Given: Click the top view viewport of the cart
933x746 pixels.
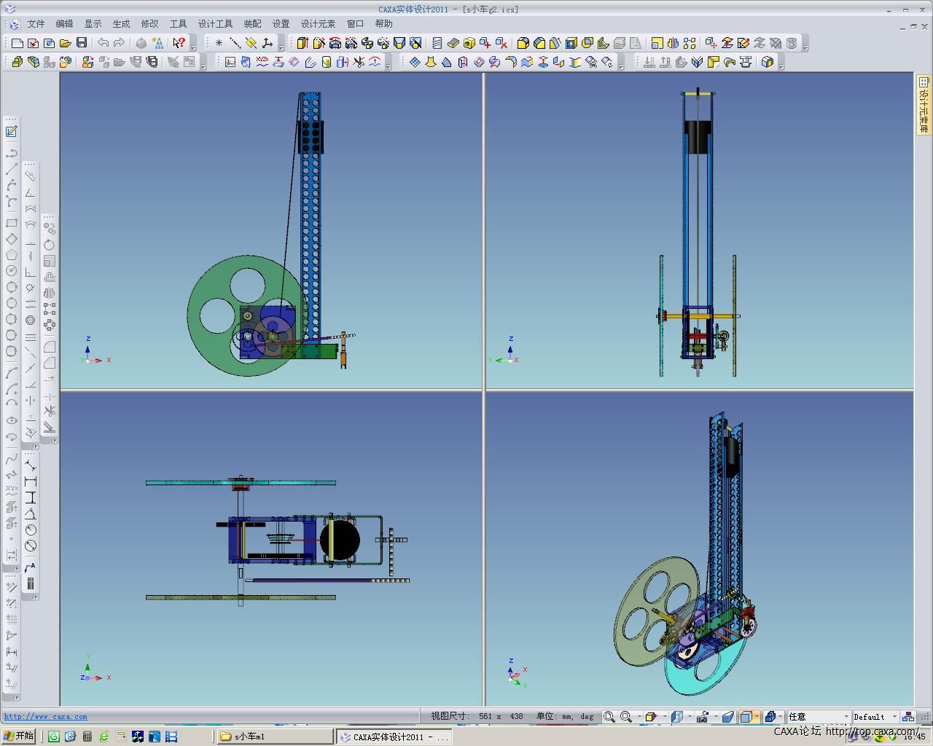Looking at the screenshot, I should pyautogui.click(x=271, y=549).
